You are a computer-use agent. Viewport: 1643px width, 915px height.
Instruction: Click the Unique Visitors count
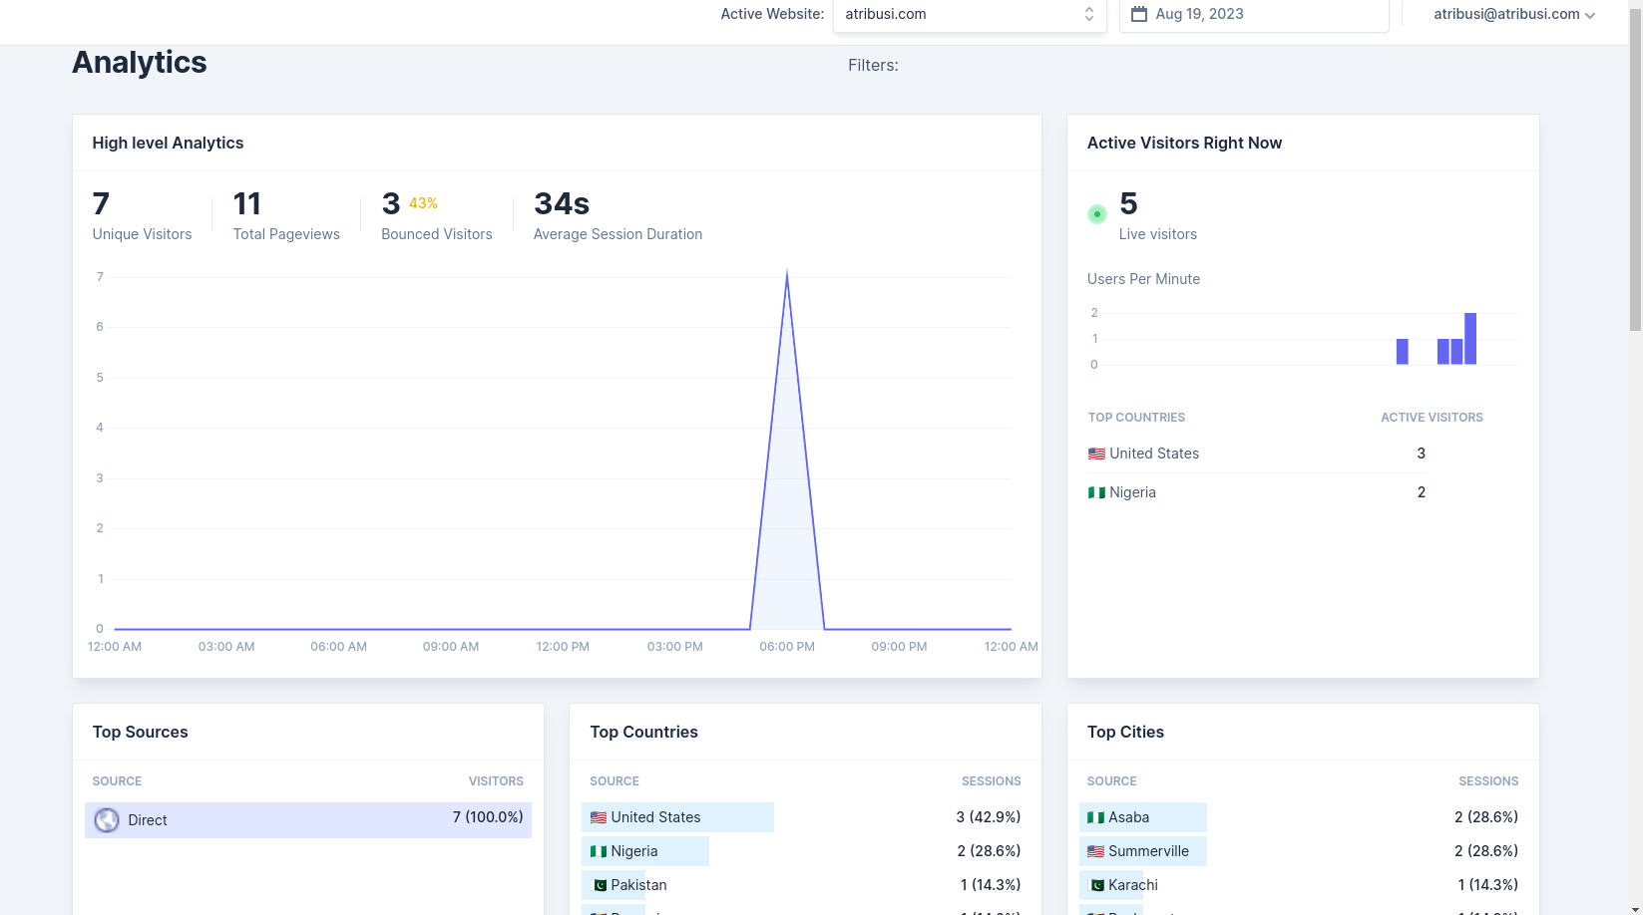(100, 203)
